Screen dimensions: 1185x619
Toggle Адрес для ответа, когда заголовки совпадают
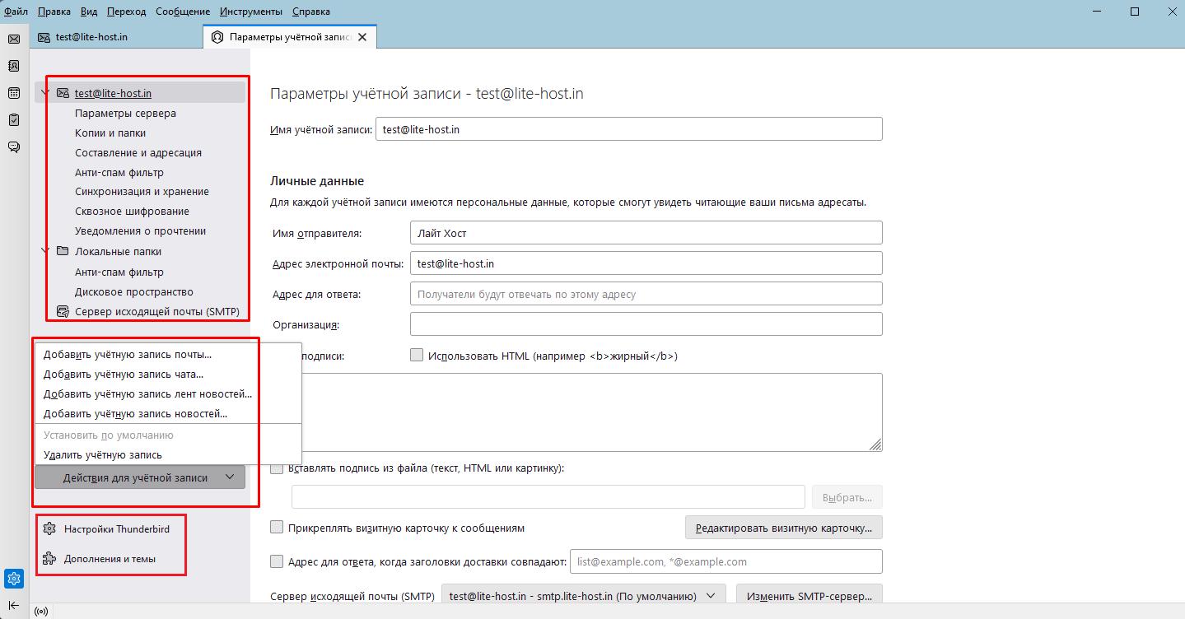tap(277, 561)
